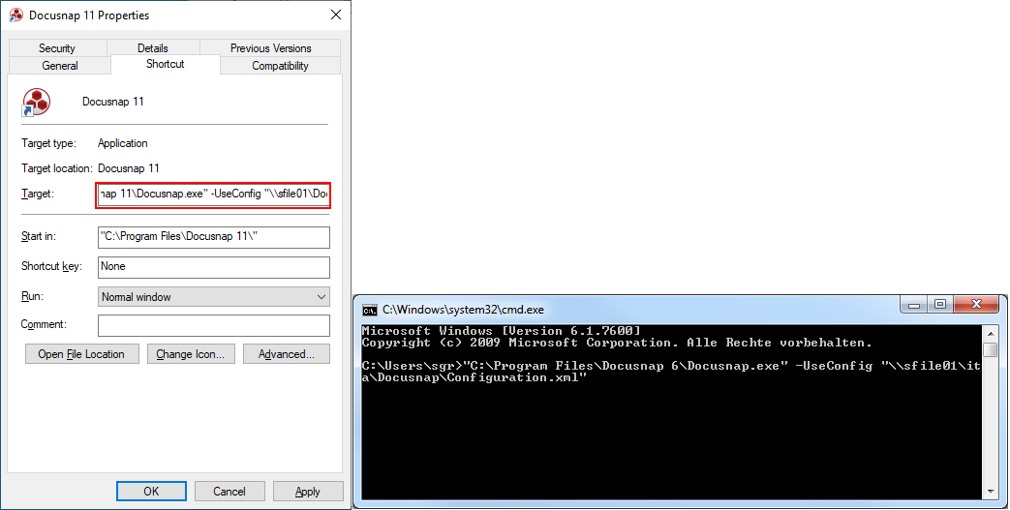This screenshot has width=1010, height=510.
Task: Open the Run dropdown
Action: click(214, 297)
